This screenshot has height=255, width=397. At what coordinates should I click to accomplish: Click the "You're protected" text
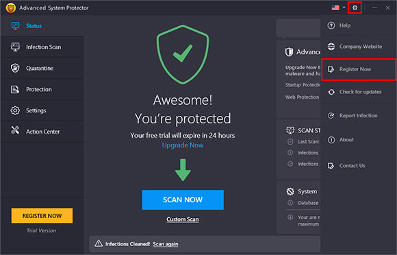183,119
